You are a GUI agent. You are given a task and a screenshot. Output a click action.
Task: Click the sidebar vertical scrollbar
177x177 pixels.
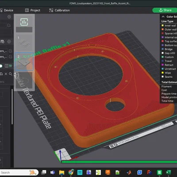point(12,107)
